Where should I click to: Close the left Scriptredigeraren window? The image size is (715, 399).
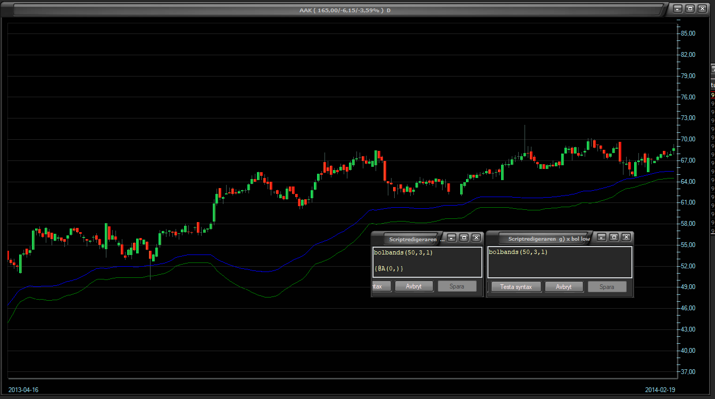[476, 237]
